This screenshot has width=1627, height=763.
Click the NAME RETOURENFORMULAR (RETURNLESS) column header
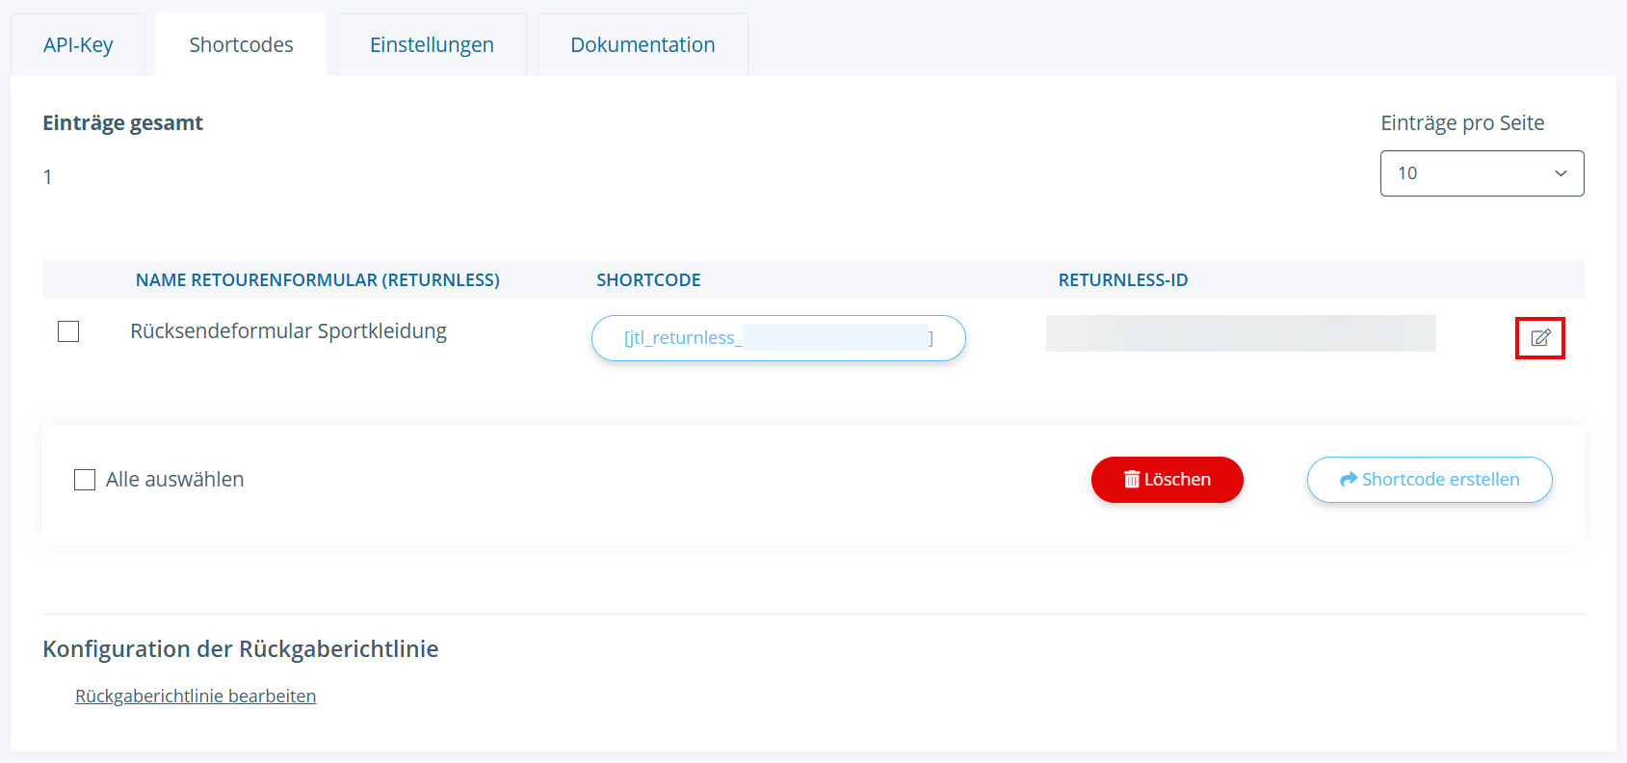[x=317, y=280]
